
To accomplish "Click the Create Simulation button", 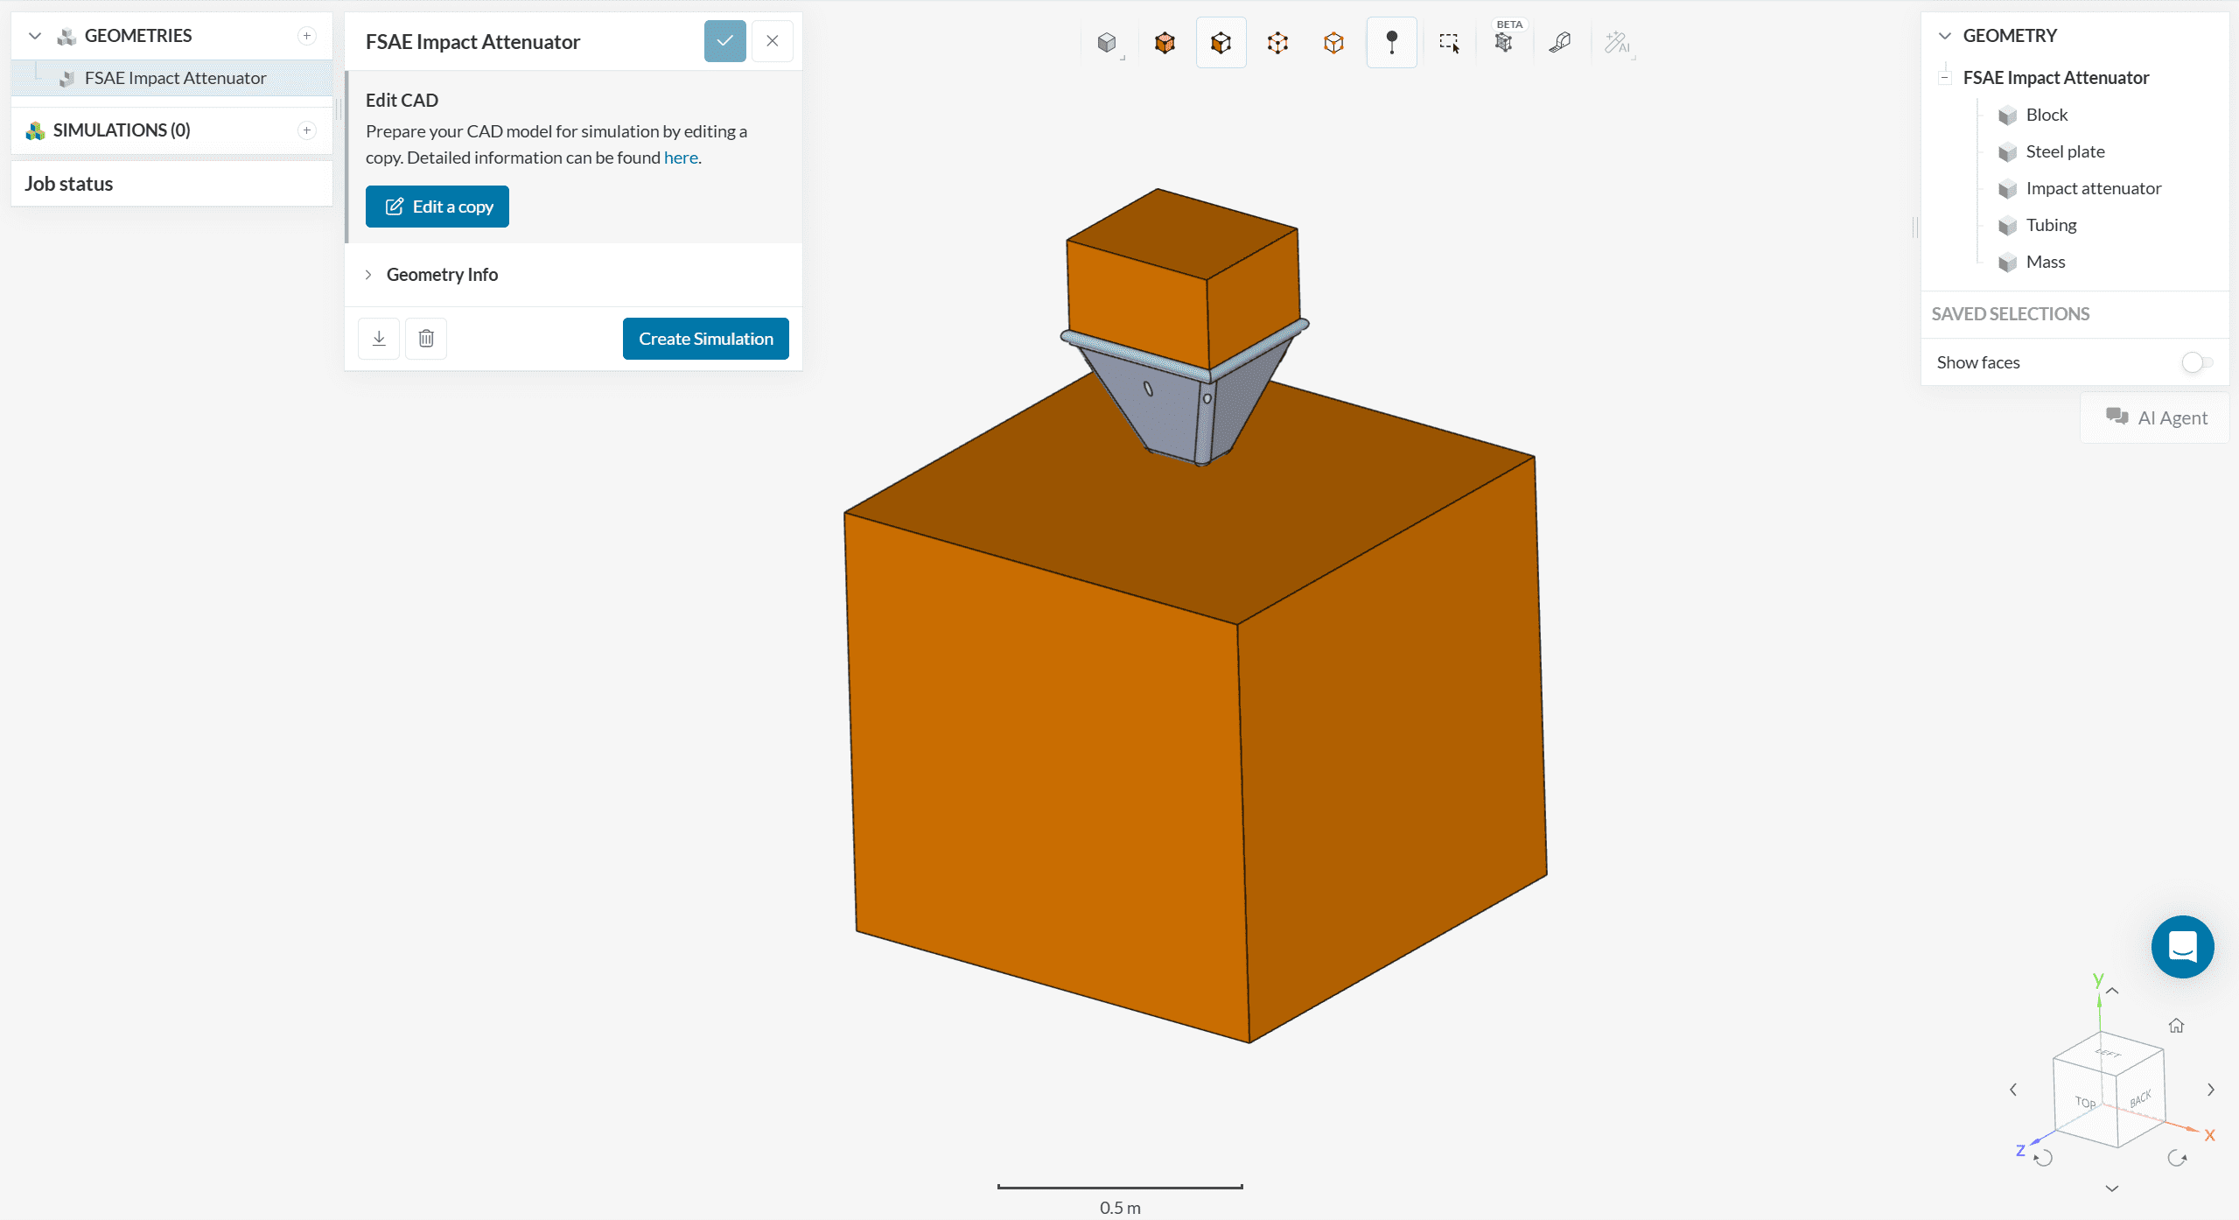I will 705,339.
